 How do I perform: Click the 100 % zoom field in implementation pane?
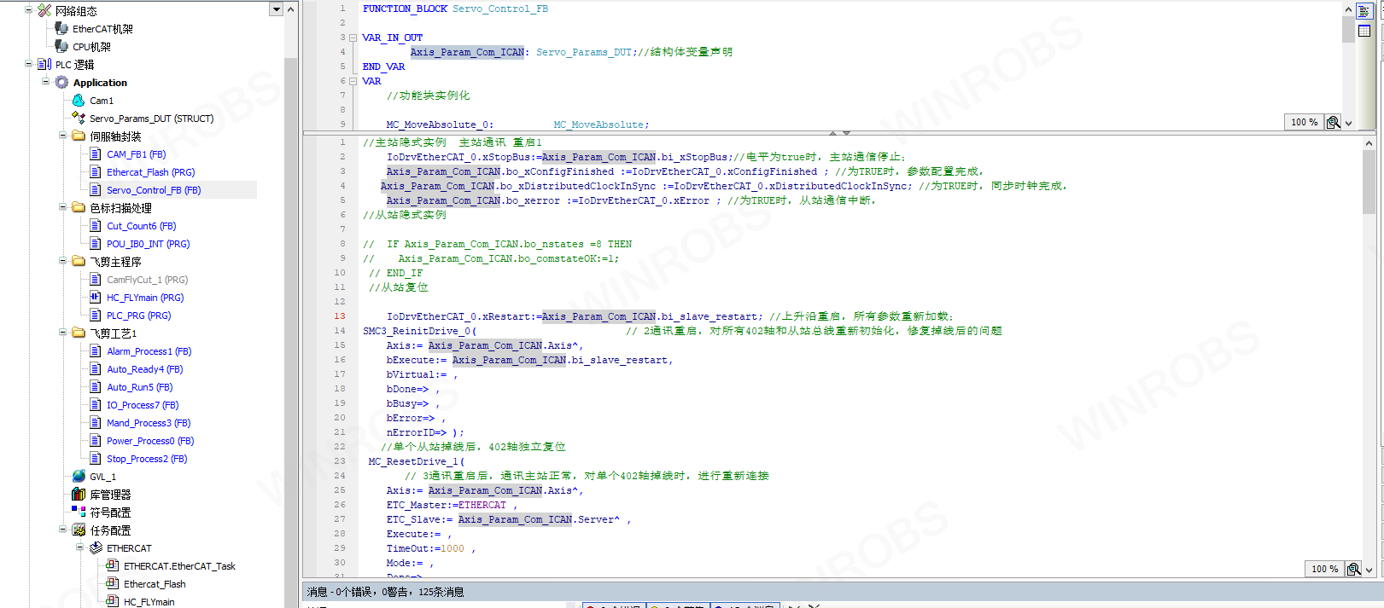tap(1324, 569)
